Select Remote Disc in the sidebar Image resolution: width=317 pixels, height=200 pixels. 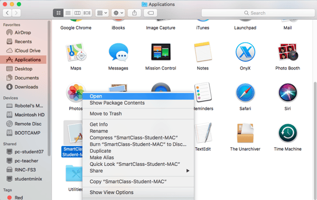coord(23,124)
